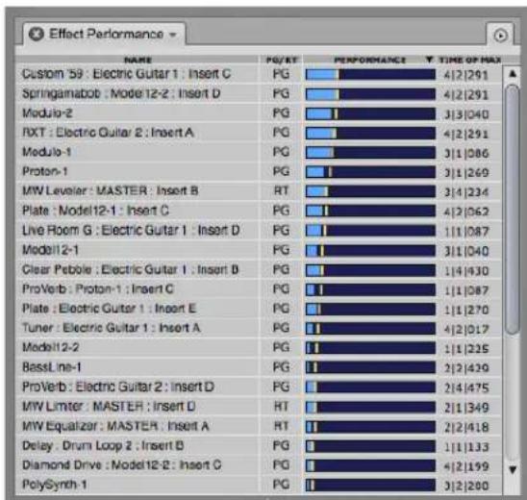Image resolution: width=527 pixels, height=500 pixels.
Task: Select the Tuner : Electric Guitar 1 : Insert A row
Action: [x=259, y=328]
